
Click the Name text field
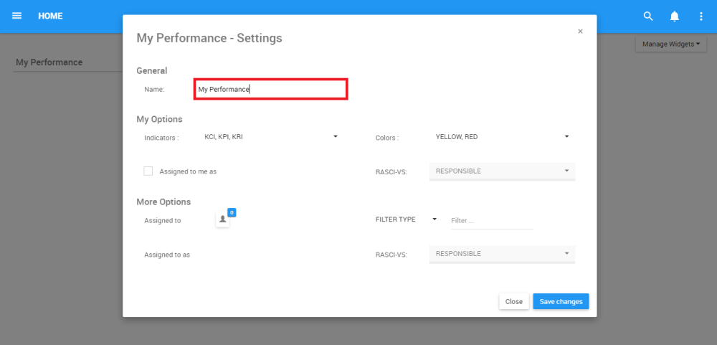pos(271,90)
